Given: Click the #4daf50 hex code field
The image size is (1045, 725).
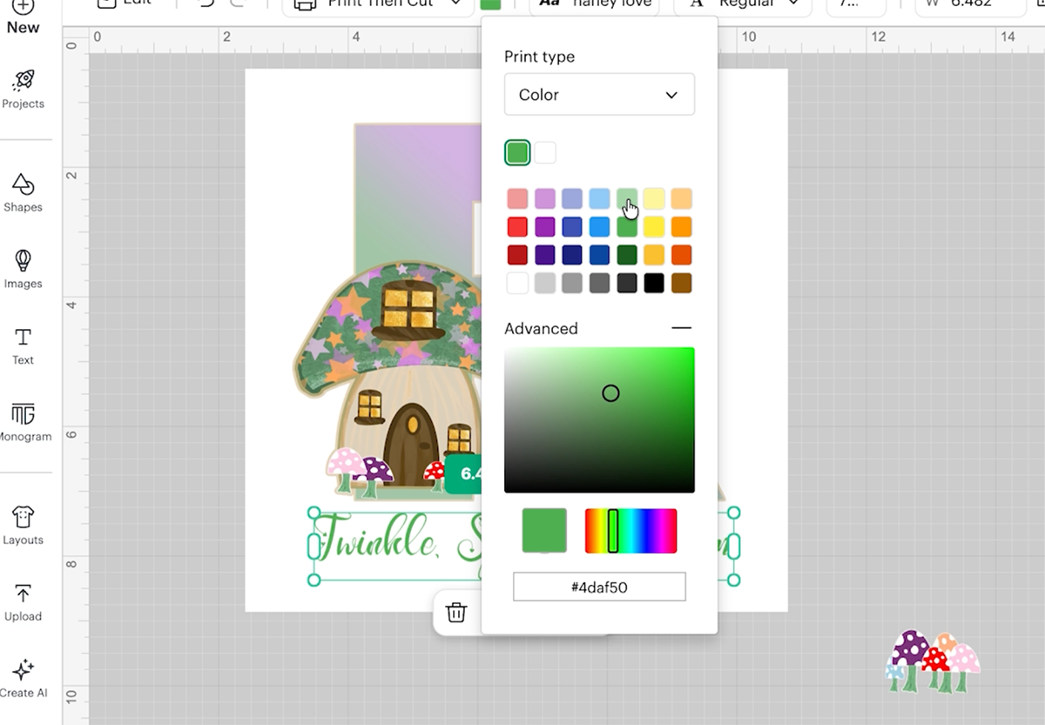Looking at the screenshot, I should (x=599, y=587).
